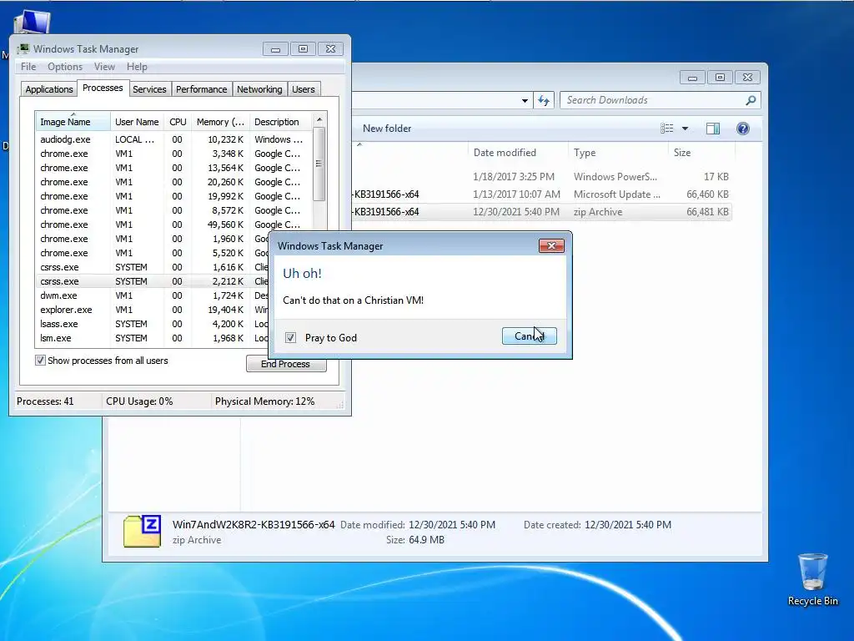Image resolution: width=854 pixels, height=641 pixels.
Task: Sort files by the Size column
Action: tap(701, 153)
